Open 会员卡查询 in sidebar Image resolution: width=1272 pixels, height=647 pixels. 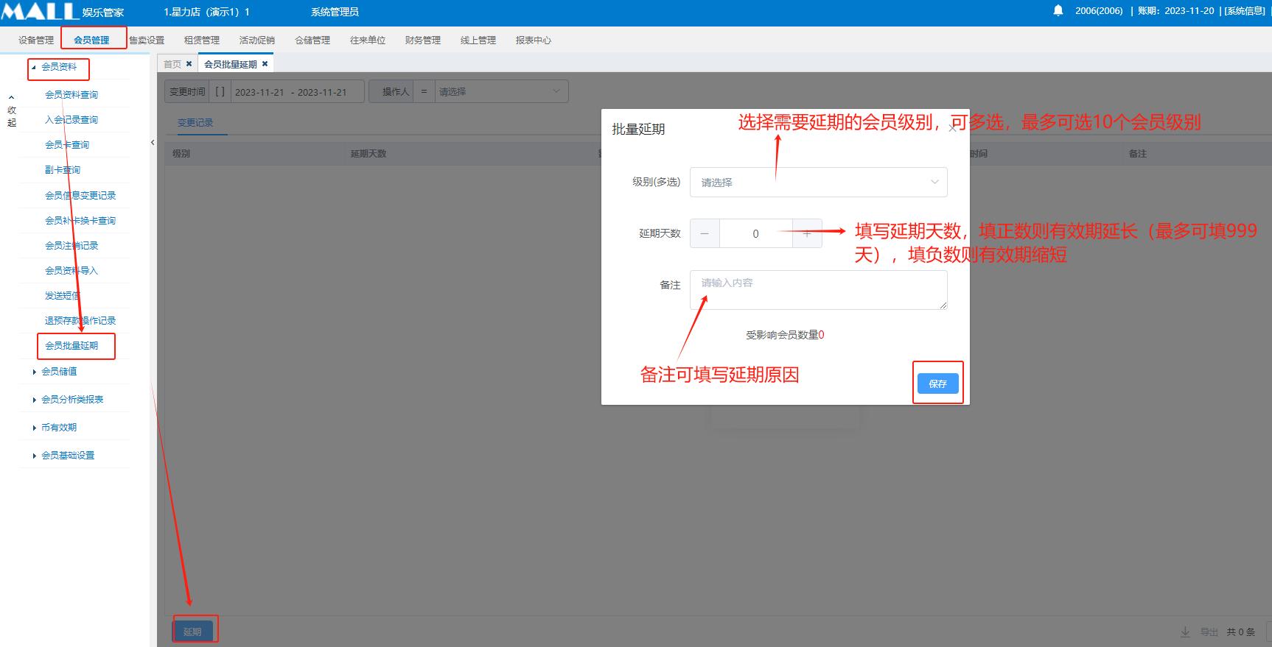click(x=67, y=145)
